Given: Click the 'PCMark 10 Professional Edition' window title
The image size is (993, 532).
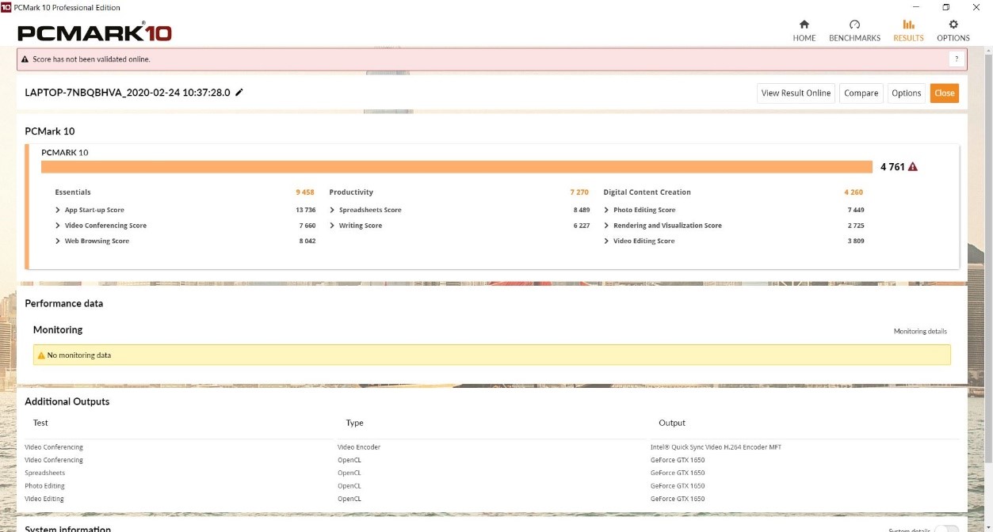Looking at the screenshot, I should tap(67, 7).
